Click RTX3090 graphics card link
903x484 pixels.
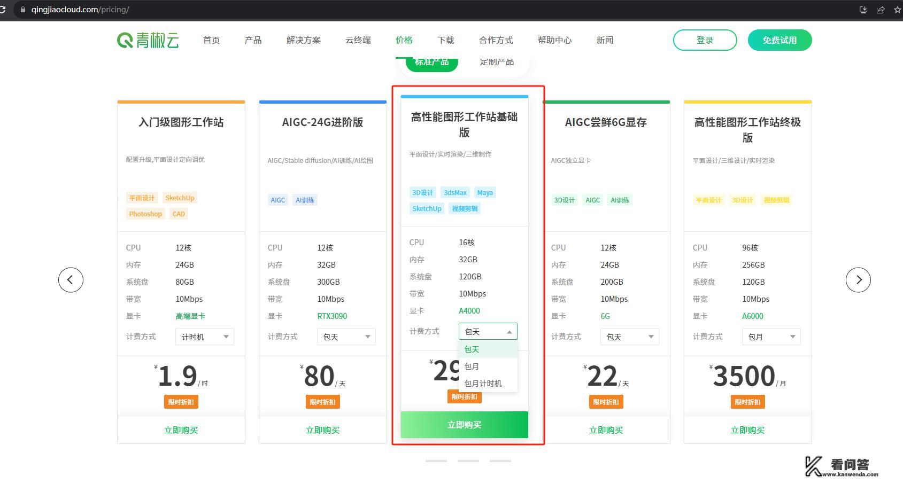(x=332, y=316)
